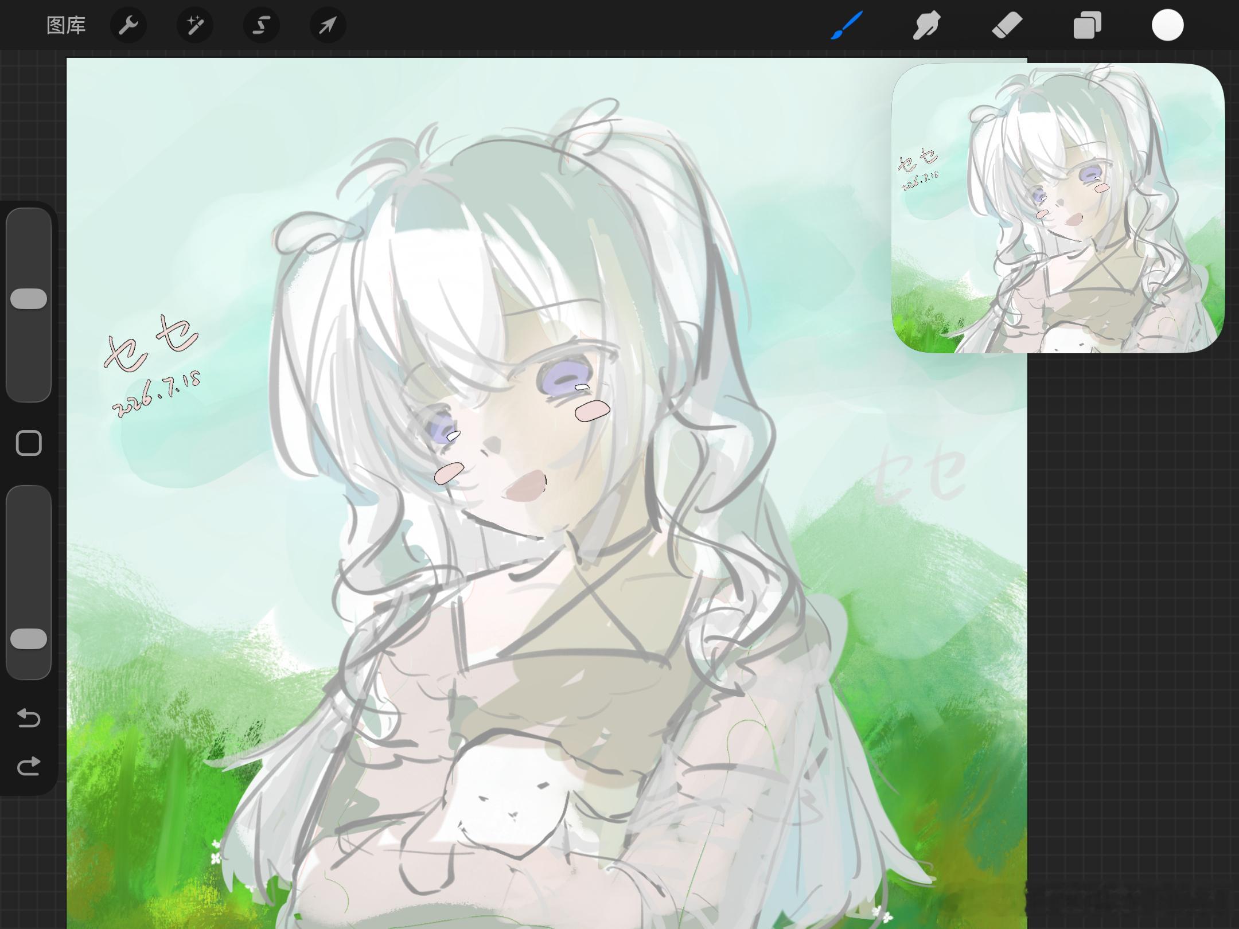Select the Selection S-shaped tool

262,25
